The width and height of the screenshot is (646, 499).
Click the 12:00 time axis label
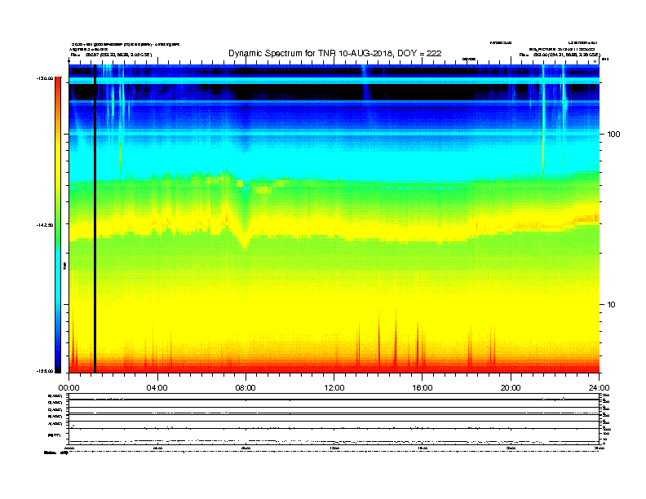[334, 388]
